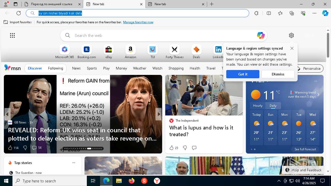Image resolution: width=331 pixels, height=186 pixels.
Task: Open News category on MSN
Action: click(x=76, y=68)
